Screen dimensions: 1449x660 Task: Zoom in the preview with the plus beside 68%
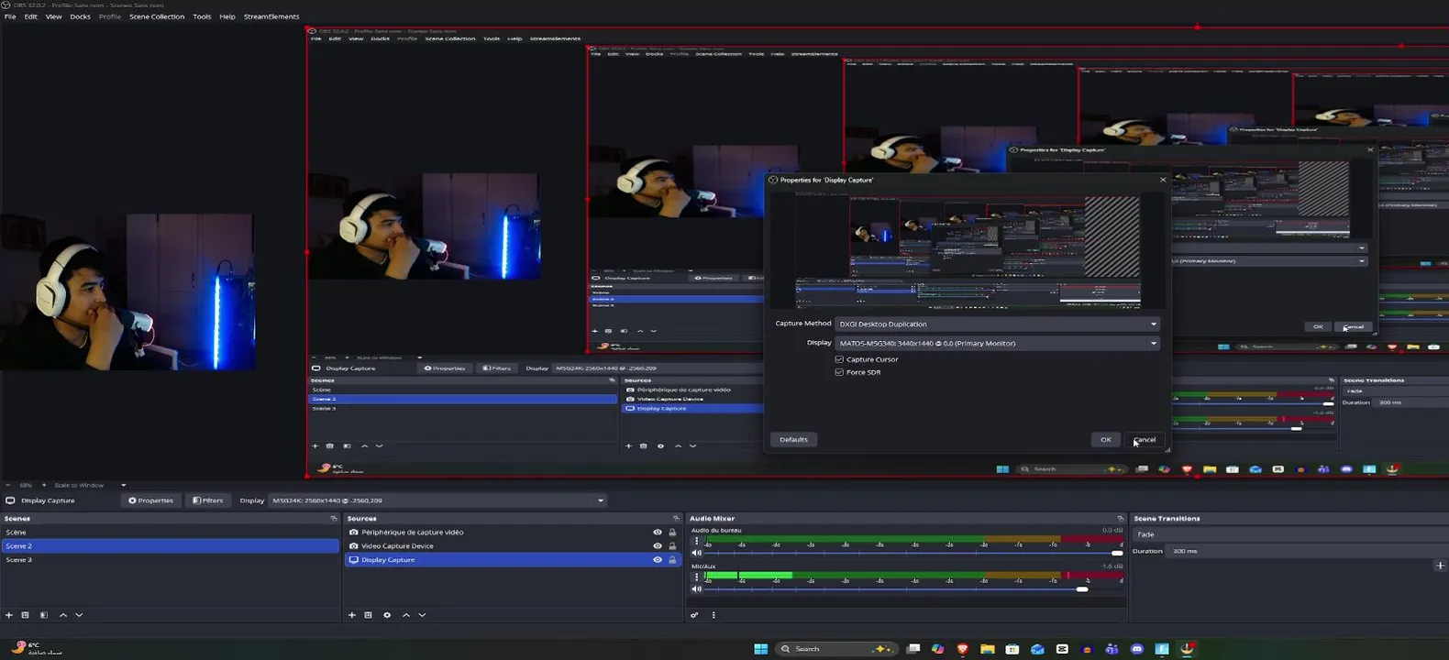(x=44, y=485)
